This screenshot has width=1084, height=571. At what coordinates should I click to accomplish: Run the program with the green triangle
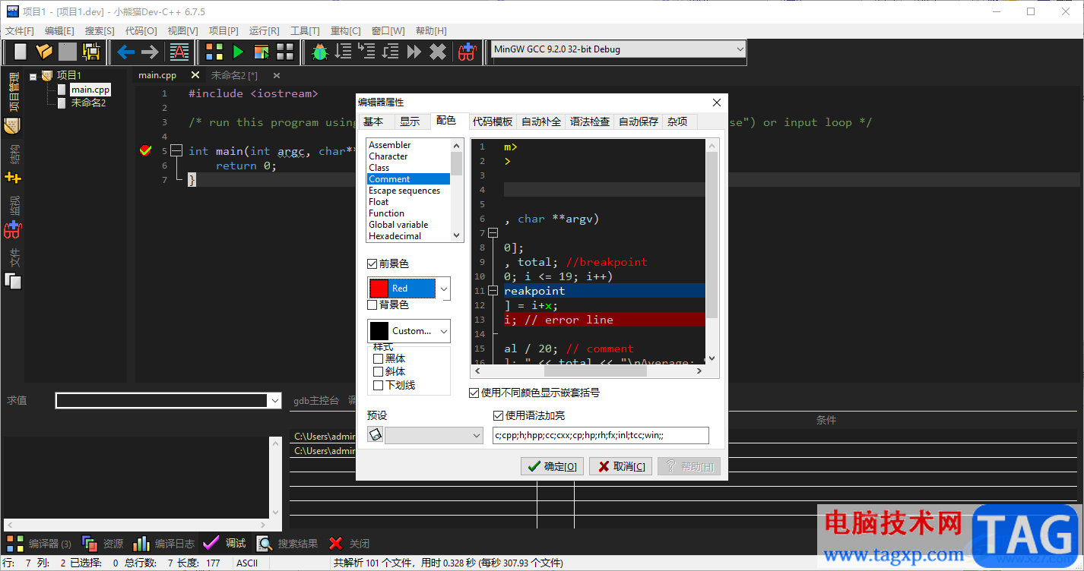click(239, 52)
